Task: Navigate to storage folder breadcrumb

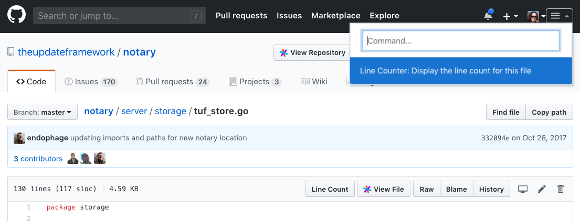Action: tap(171, 111)
